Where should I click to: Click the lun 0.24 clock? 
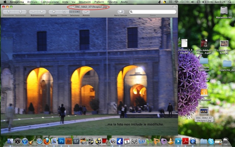point(220,2)
